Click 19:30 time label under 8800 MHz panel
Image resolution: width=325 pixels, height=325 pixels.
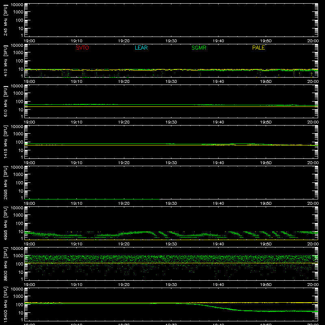(171, 285)
